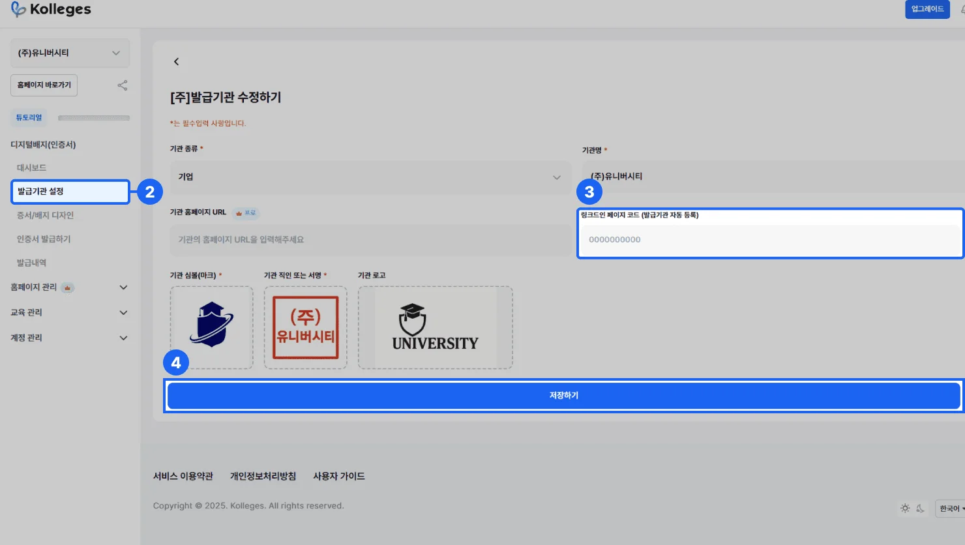The image size is (965, 545).
Task: Click the share icon beside 홈페이지 바로가기
Action: (122, 85)
